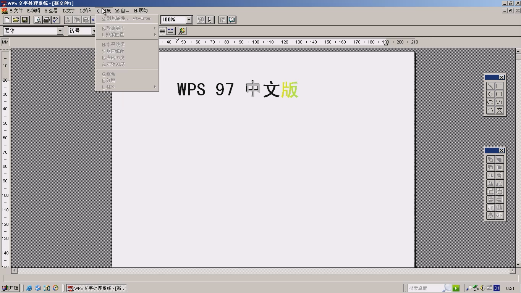Open a file using the folder icon
The height and width of the screenshot is (293, 521).
pos(16,20)
